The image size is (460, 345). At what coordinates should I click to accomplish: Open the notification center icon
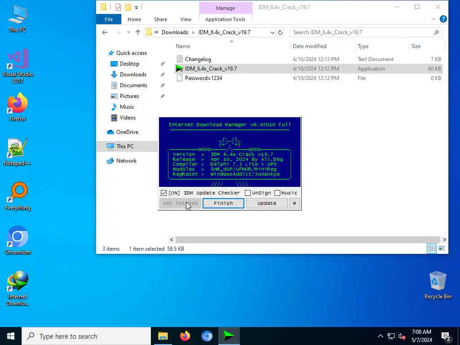pyautogui.click(x=446, y=336)
